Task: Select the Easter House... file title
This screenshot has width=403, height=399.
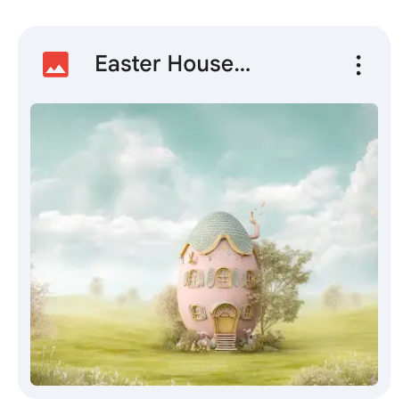Action: 172,64
